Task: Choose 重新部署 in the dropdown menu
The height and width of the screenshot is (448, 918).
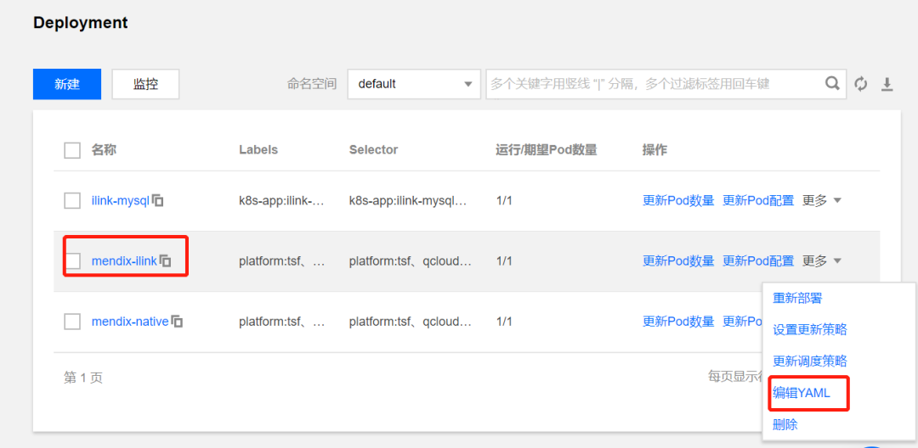Action: 797,299
